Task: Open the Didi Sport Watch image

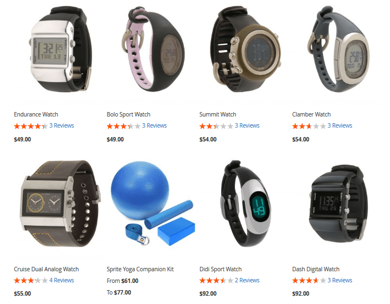Action: pos(246,204)
